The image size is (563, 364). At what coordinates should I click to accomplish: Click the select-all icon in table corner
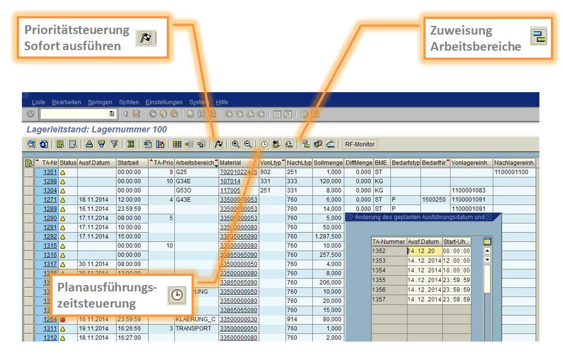[29, 163]
